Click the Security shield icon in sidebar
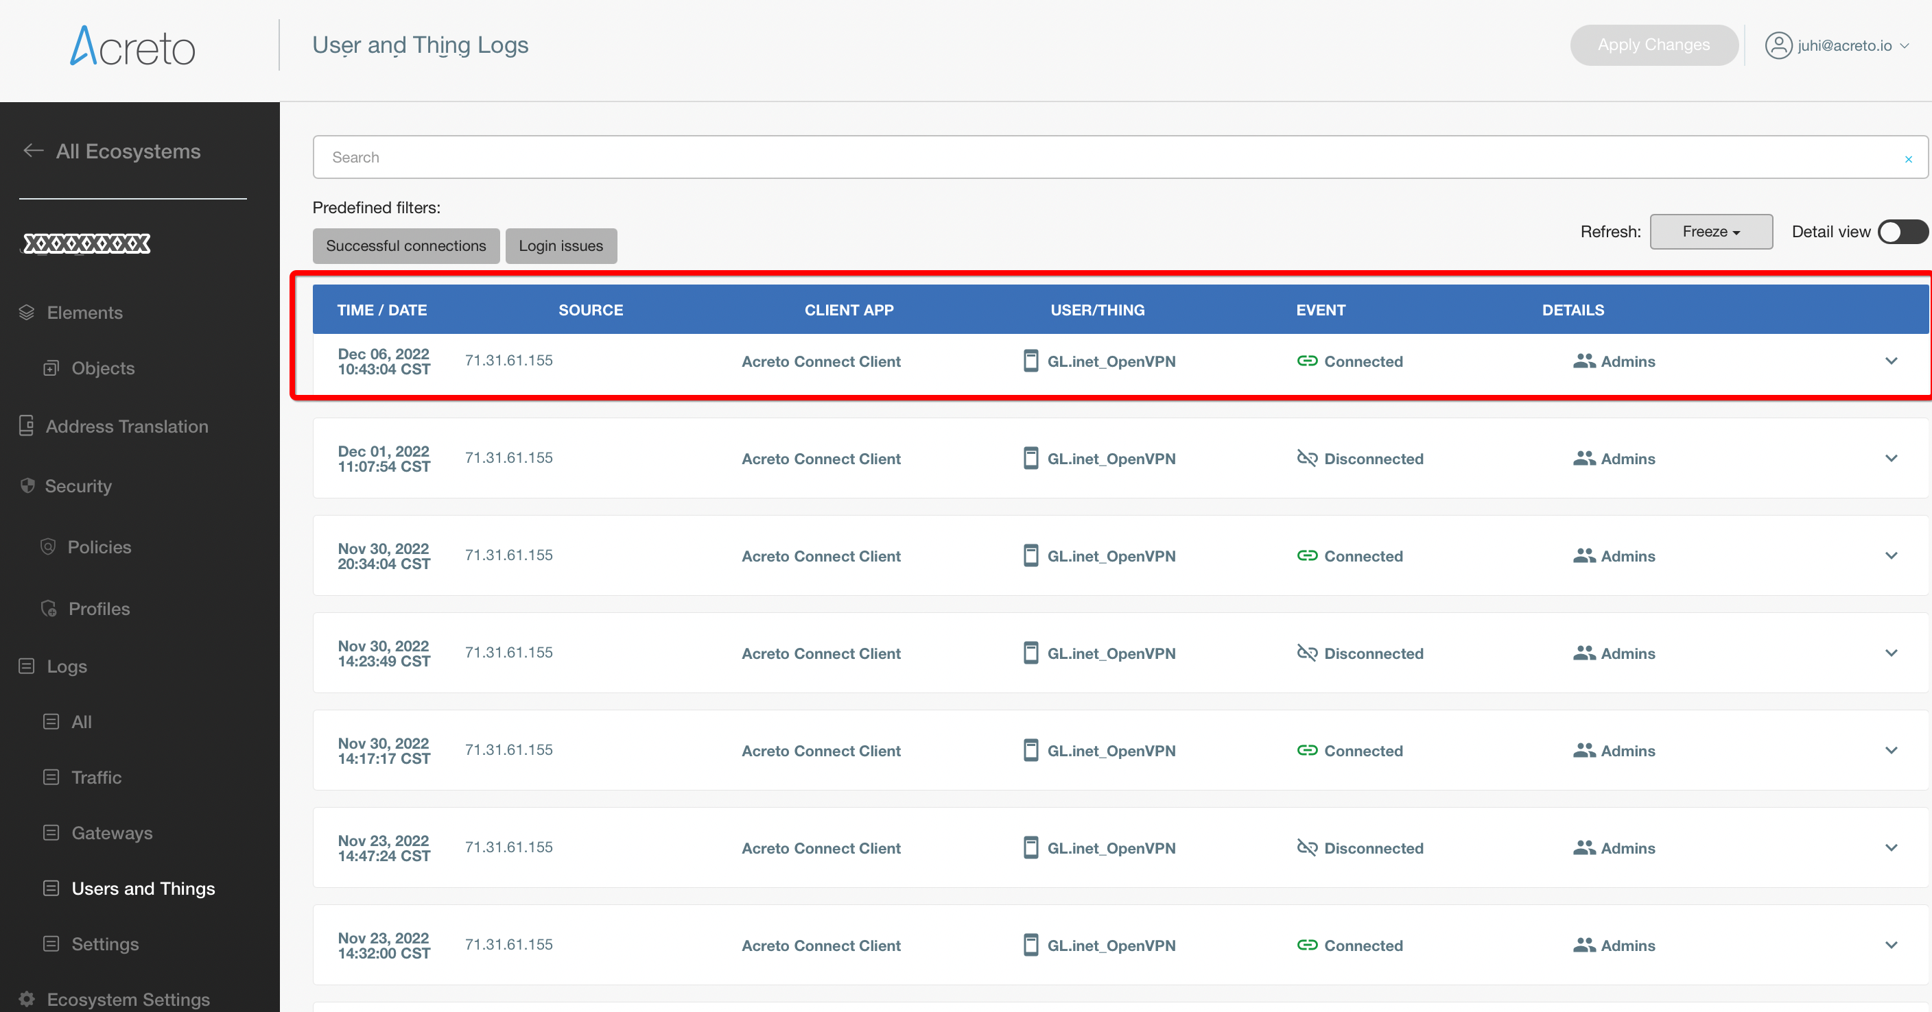The image size is (1932, 1012). (27, 485)
